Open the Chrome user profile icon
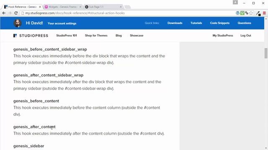This screenshot has width=268, height=150. 235,2
